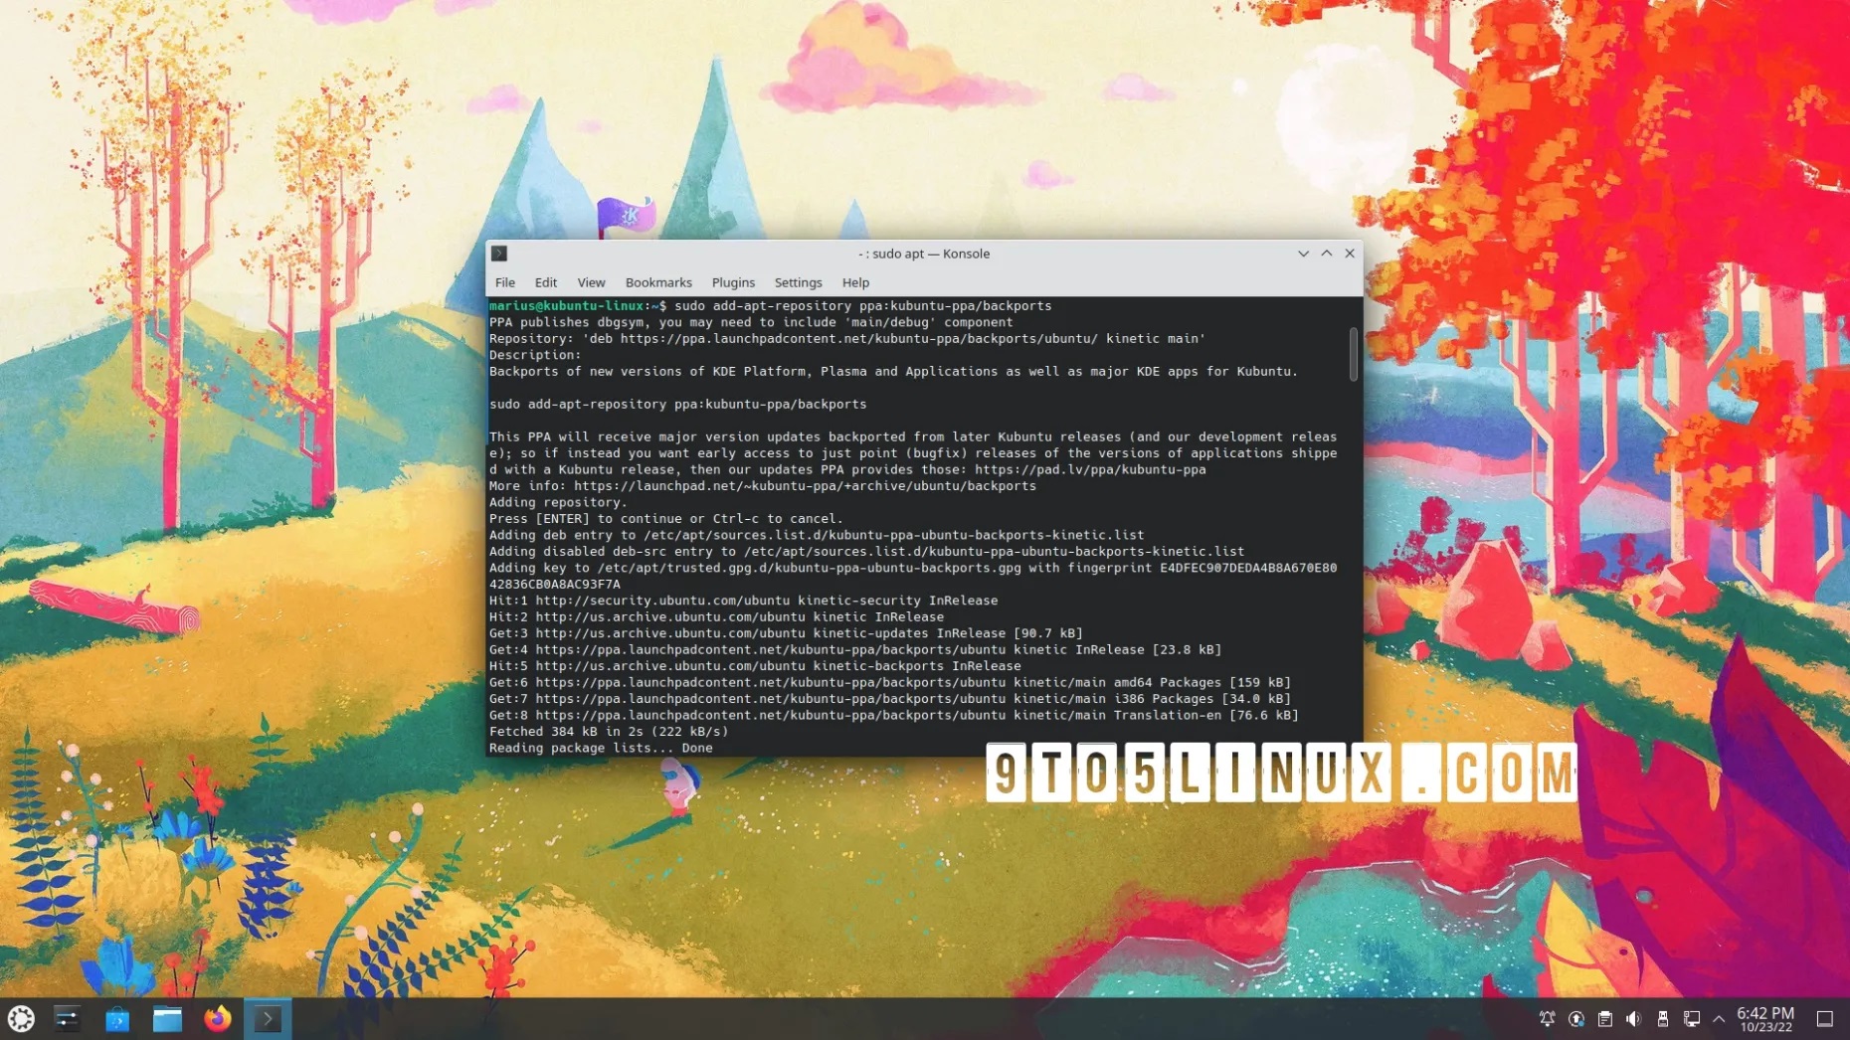Click the Konsole vertical scrollbar handle
This screenshot has width=1850, height=1040.
pos(1353,354)
